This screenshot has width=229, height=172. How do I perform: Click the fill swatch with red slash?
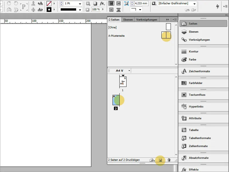[49, 3]
